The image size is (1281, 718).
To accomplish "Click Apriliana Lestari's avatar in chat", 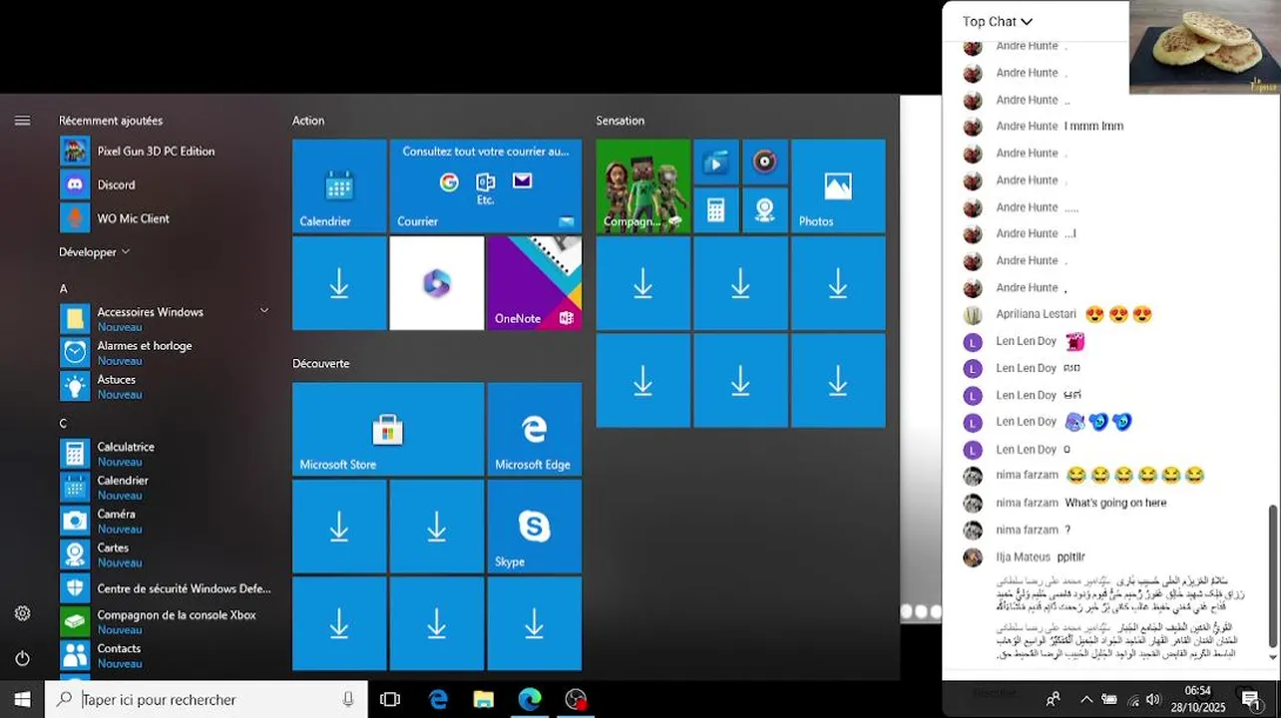I will pyautogui.click(x=973, y=314).
